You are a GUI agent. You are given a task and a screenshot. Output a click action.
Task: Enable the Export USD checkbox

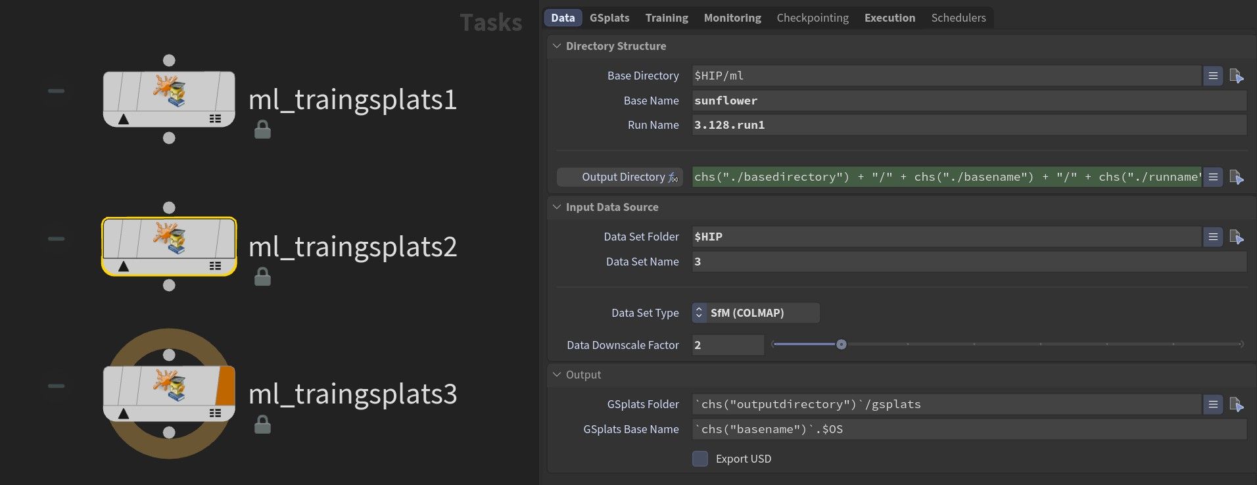point(700,459)
